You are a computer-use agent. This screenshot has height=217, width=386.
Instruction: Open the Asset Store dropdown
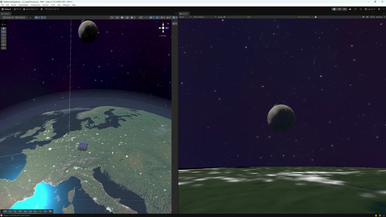30,9
